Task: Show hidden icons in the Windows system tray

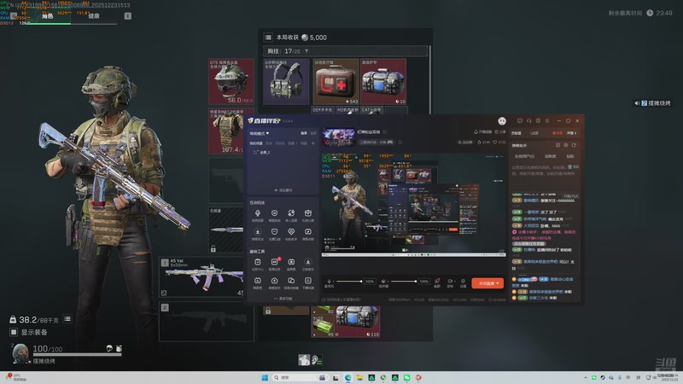Action: tap(586, 377)
